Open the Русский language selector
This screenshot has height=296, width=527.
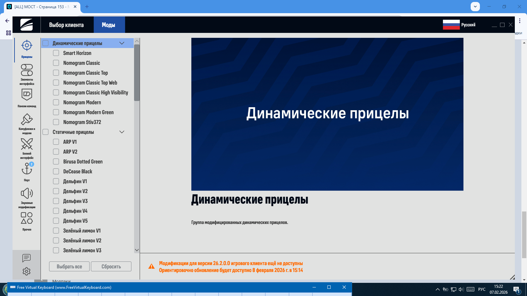point(459,25)
